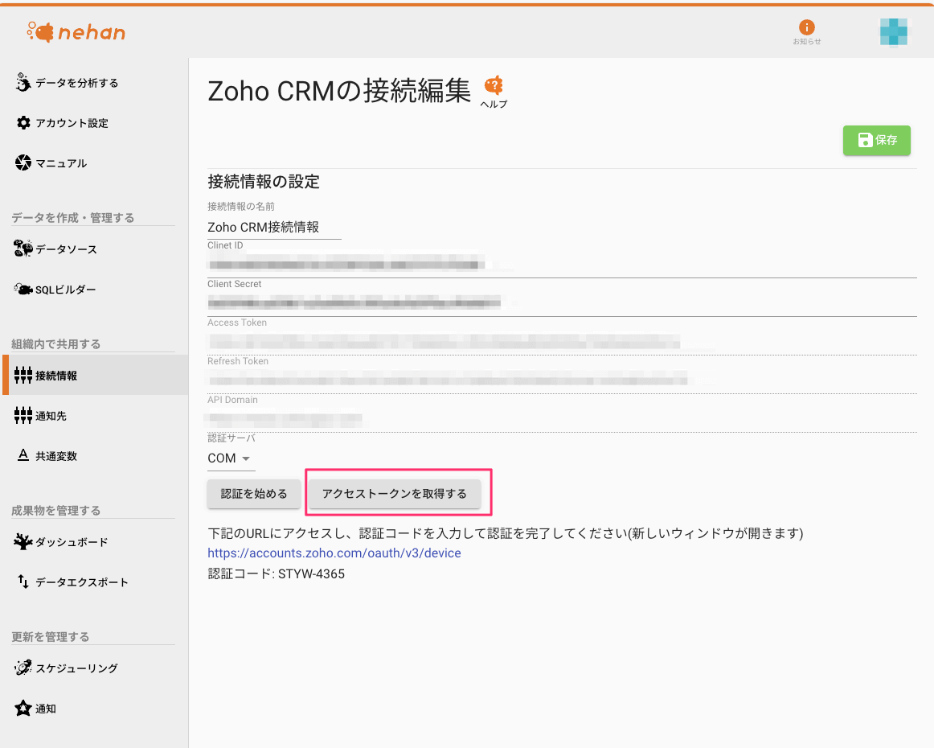Screen dimensions: 934x748
Task: Click the データを分析する sidebar icon
Action: coord(23,82)
